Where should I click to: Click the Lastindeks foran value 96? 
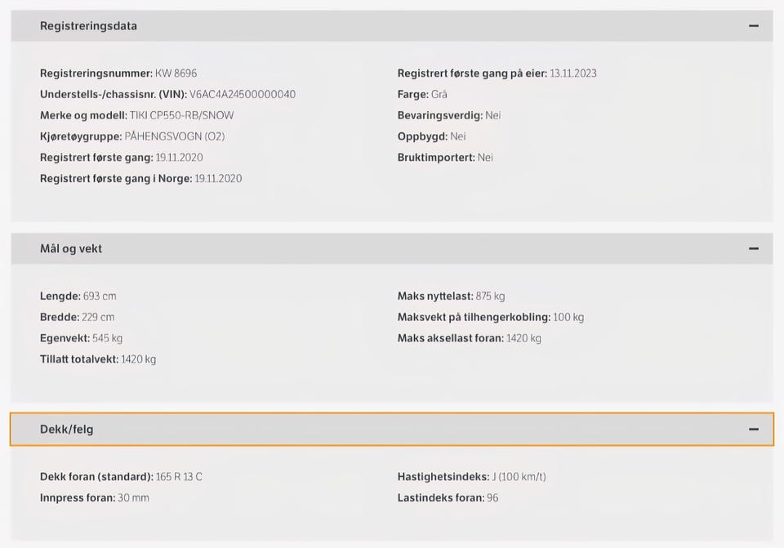click(492, 498)
